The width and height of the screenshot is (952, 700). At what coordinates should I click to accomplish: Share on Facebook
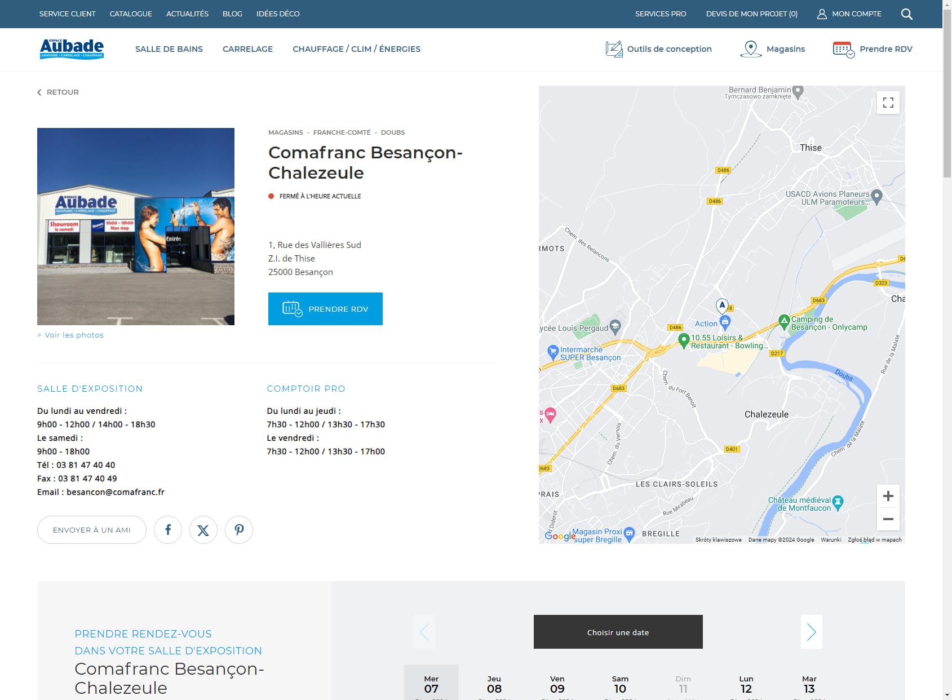pos(168,530)
